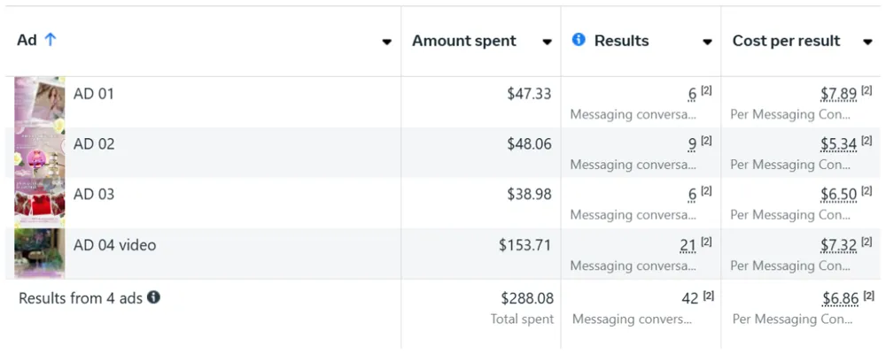
Task: Open the AD 01 thumbnail image
Action: click(x=40, y=102)
